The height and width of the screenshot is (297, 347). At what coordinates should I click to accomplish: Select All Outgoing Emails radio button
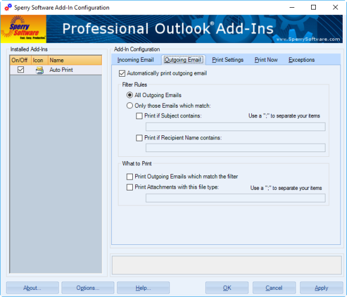coord(129,95)
